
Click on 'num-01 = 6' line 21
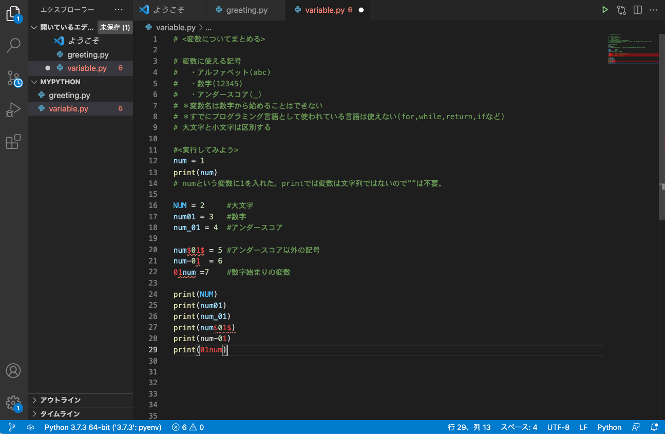pos(198,261)
